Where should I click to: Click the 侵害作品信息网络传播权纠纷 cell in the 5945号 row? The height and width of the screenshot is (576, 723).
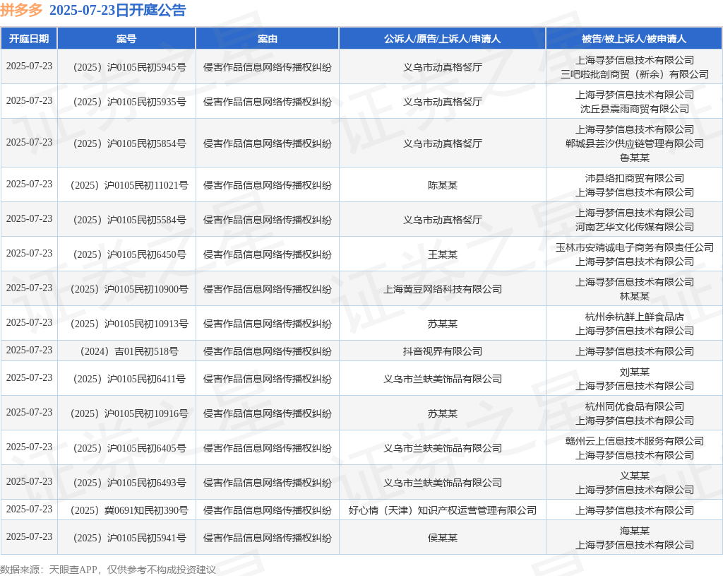pos(268,67)
